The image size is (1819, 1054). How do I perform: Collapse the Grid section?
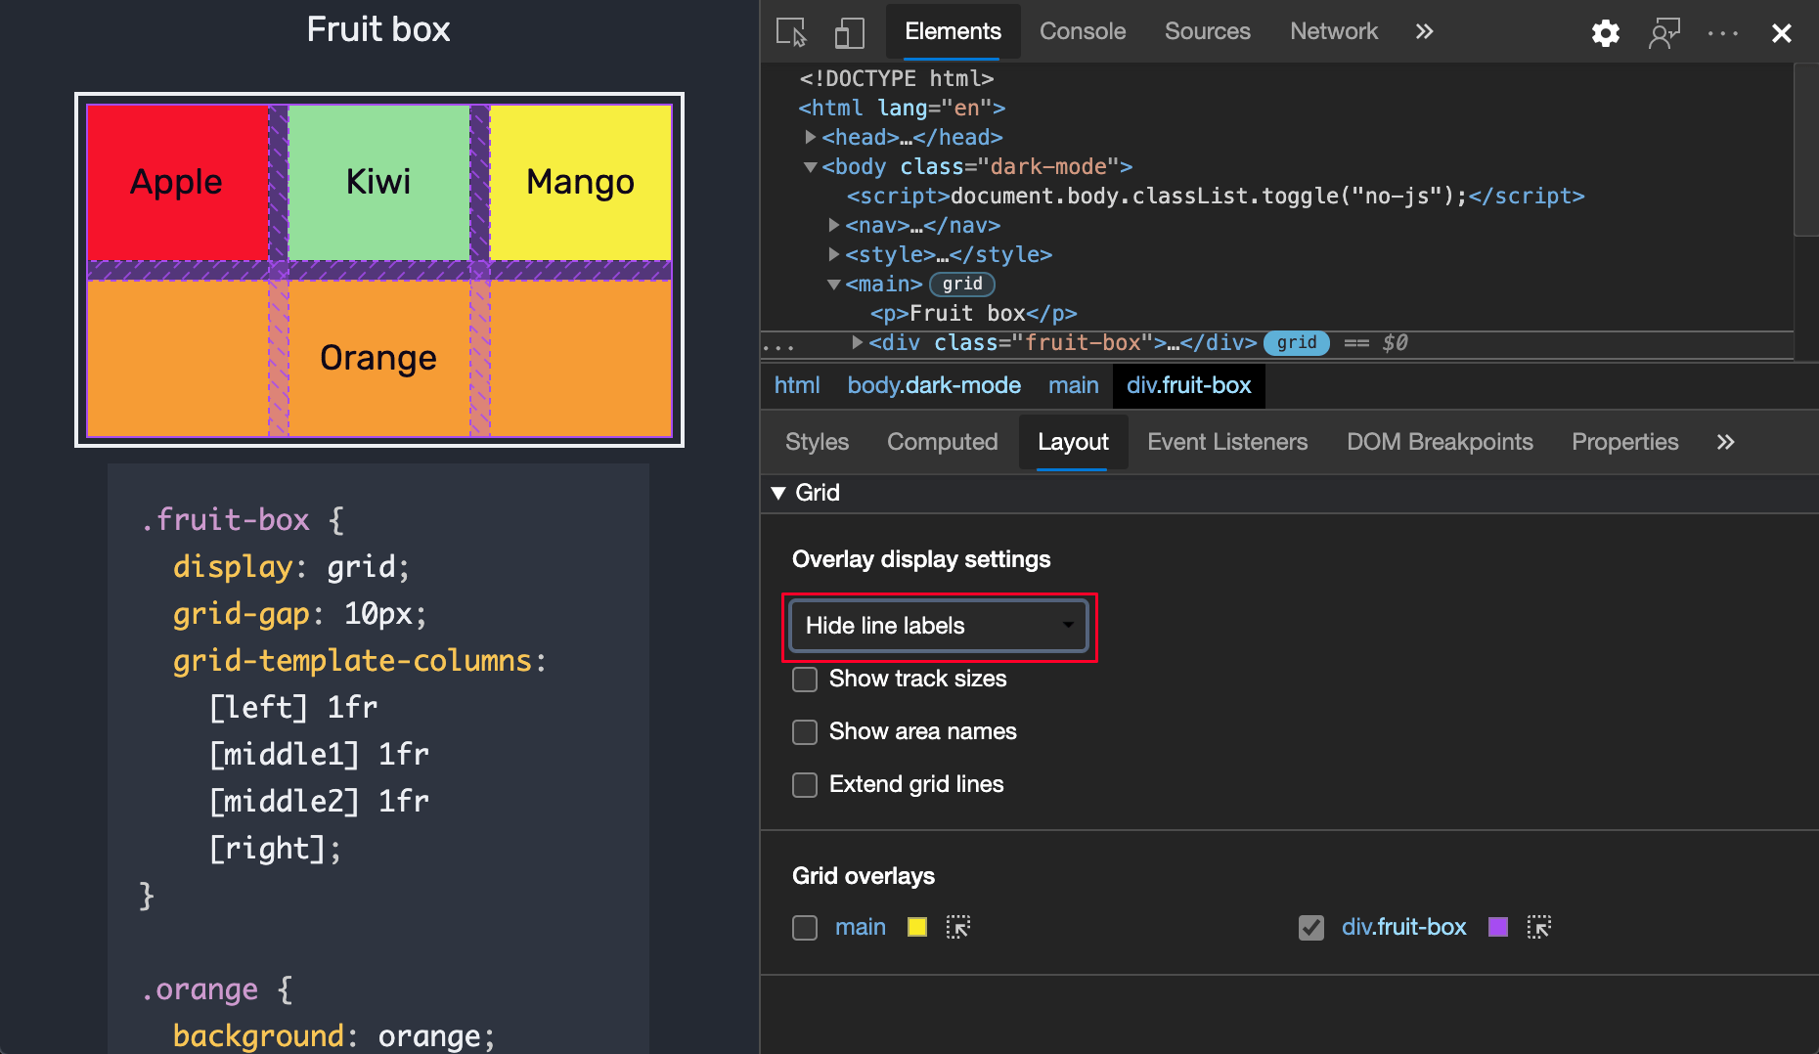click(x=778, y=493)
